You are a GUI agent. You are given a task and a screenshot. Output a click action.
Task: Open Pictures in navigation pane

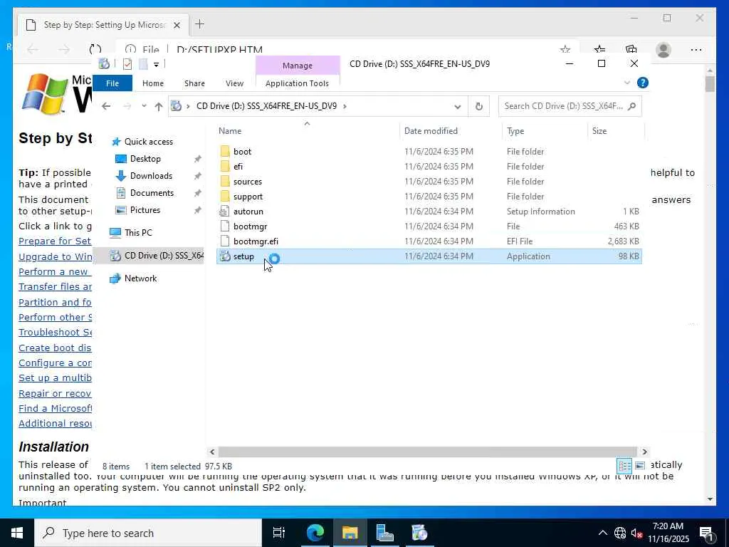point(145,210)
